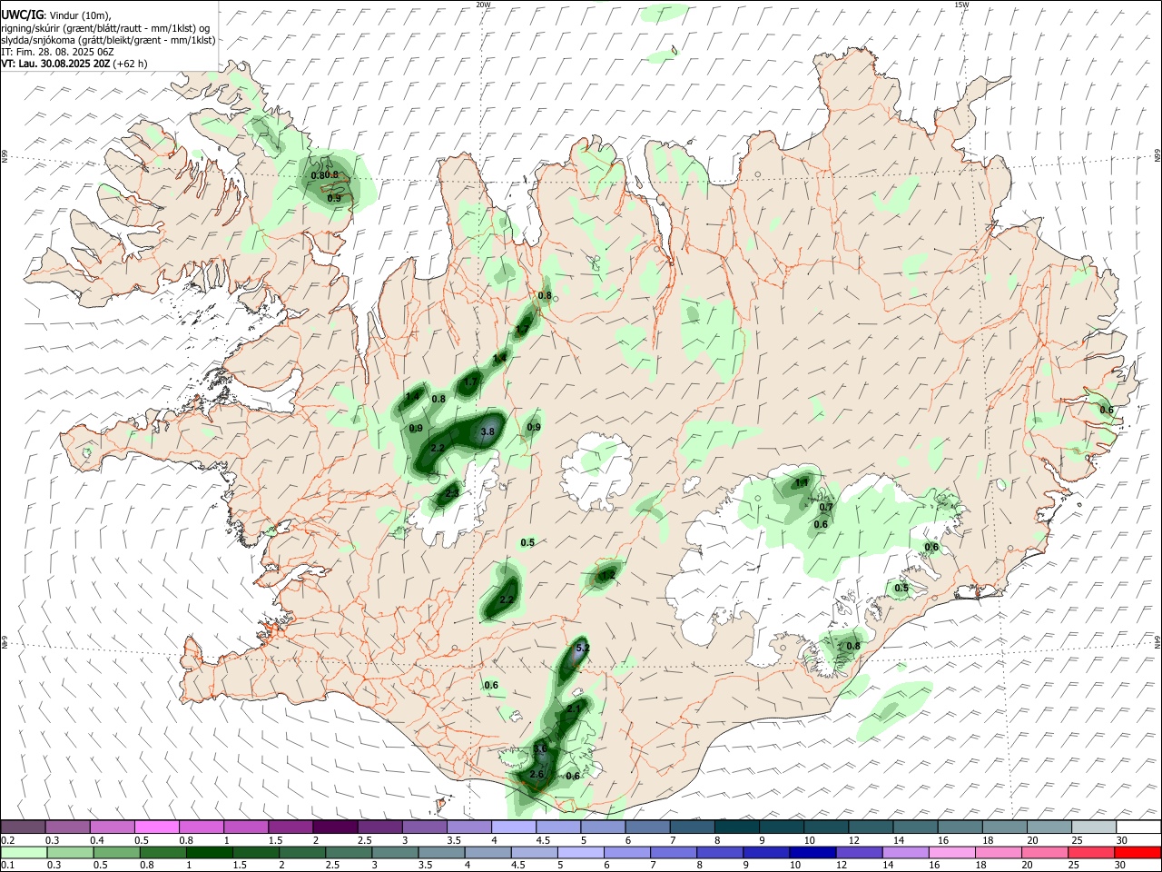1162x872 pixels.
Task: Click the 3.8 precipitation value
Action: tap(487, 432)
